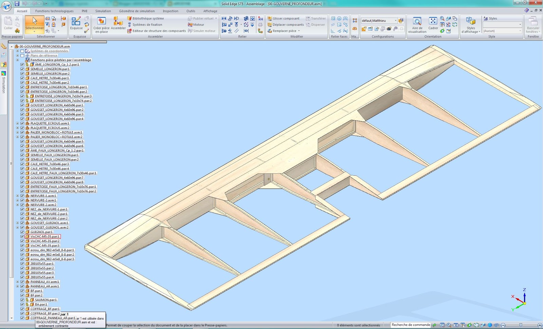
Task: Select SAUMON.par:1 in the tree
Action: click(x=46, y=300)
